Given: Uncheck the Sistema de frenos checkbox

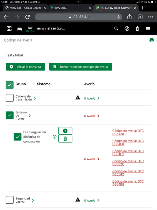Looking at the screenshot, I should pyautogui.click(x=10, y=115).
